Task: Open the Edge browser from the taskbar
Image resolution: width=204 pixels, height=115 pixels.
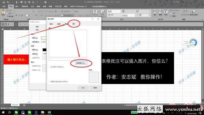Action: point(36,112)
